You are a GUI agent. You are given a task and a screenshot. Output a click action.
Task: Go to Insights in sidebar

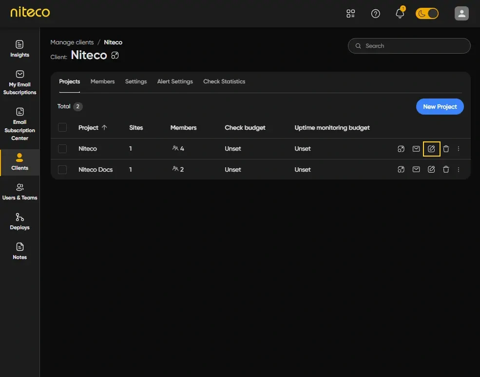tap(19, 49)
